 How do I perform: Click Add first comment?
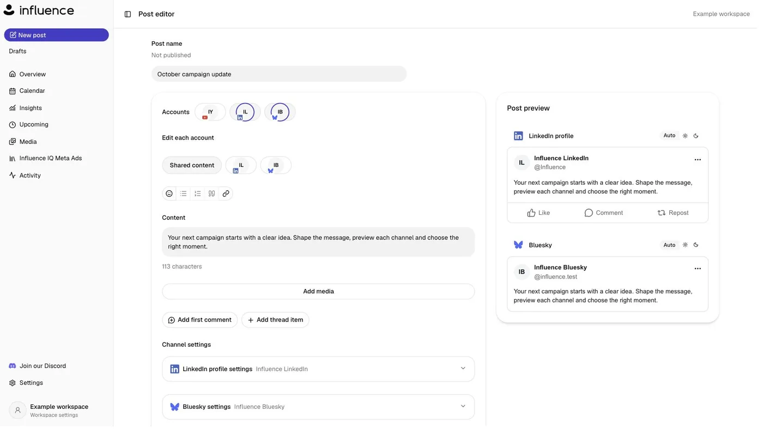click(x=201, y=322)
